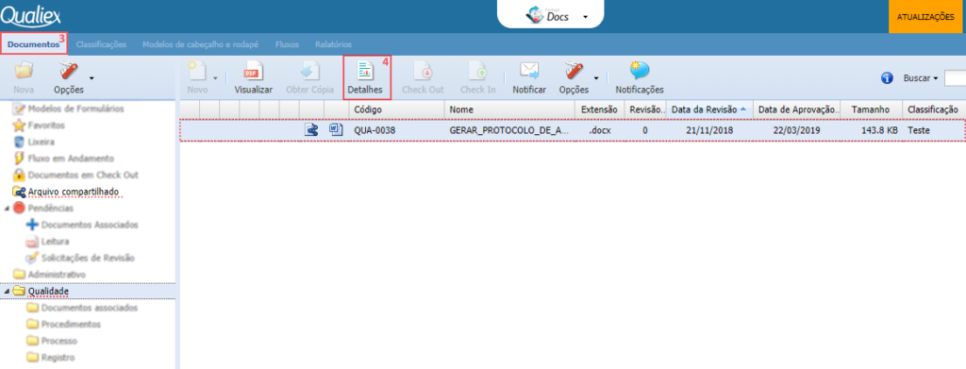Viewport: 966px width, 369px height.
Task: Open Favoritos star item in sidebar
Action: click(x=39, y=126)
